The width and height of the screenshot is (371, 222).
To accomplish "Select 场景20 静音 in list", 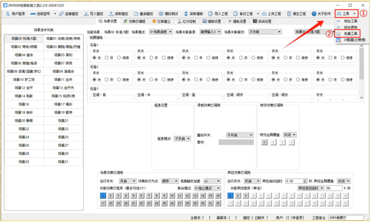I will point(24,121).
